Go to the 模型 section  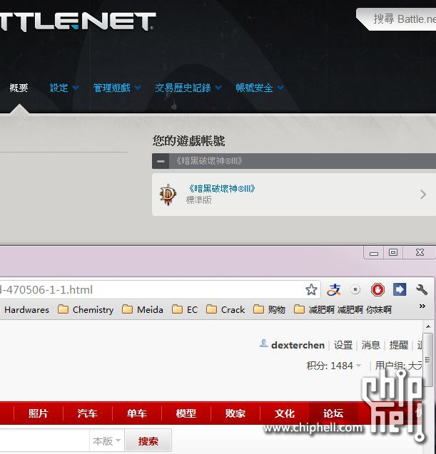pos(186,413)
